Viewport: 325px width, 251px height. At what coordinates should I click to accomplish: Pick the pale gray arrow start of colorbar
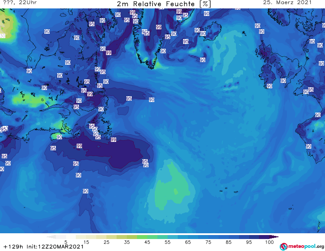(51, 237)
